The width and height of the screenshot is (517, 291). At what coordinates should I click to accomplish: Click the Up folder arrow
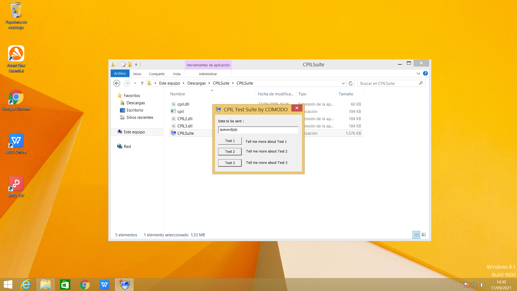click(142, 83)
